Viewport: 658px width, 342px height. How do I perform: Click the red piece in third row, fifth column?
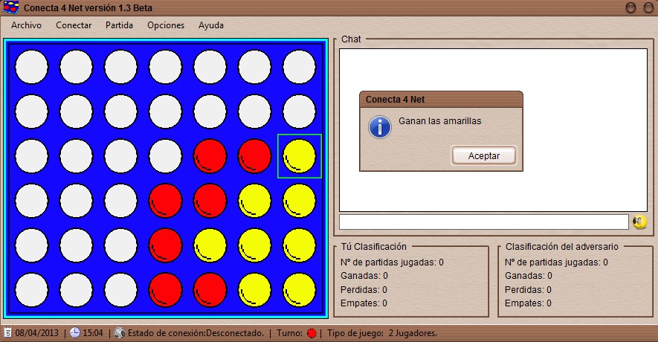click(210, 156)
